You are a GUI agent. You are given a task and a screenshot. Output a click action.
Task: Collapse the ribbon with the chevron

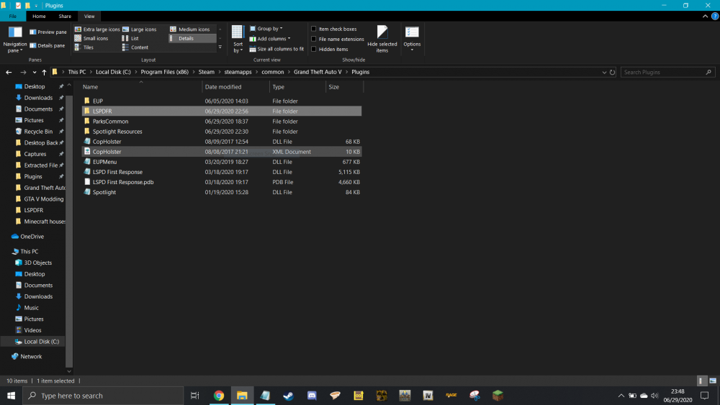(x=705, y=16)
